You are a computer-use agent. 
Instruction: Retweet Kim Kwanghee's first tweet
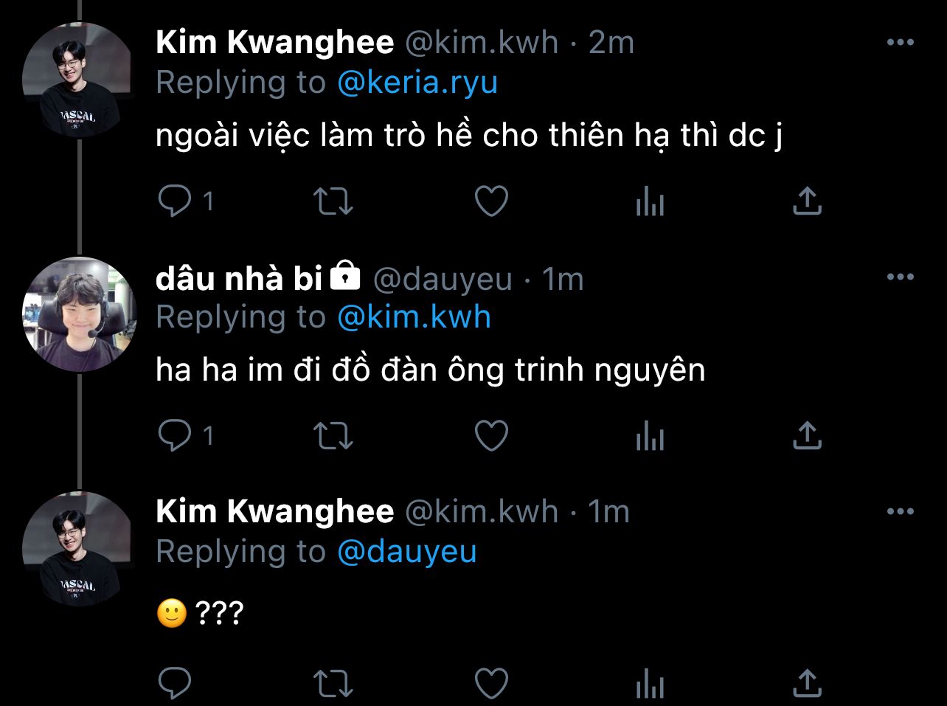click(333, 201)
